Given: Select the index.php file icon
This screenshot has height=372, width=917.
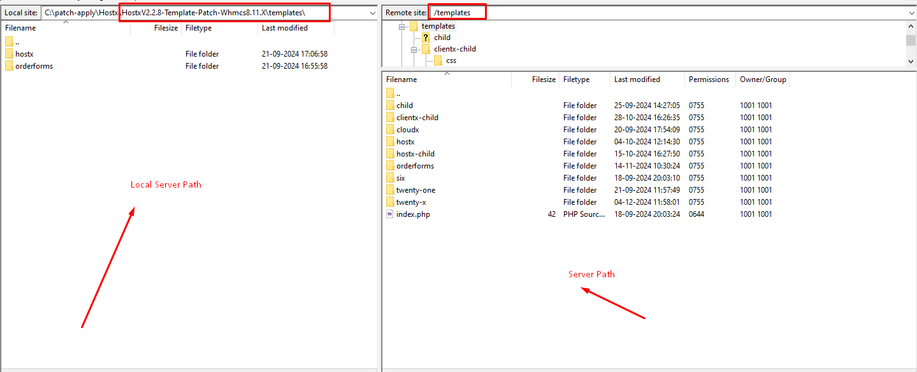Looking at the screenshot, I should click(x=390, y=214).
